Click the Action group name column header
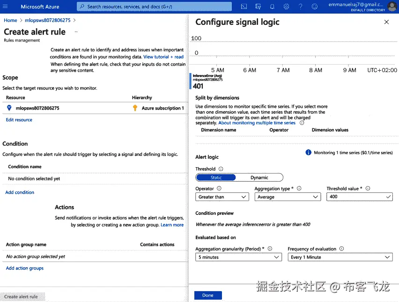This screenshot has width=399, height=302. 26,244
